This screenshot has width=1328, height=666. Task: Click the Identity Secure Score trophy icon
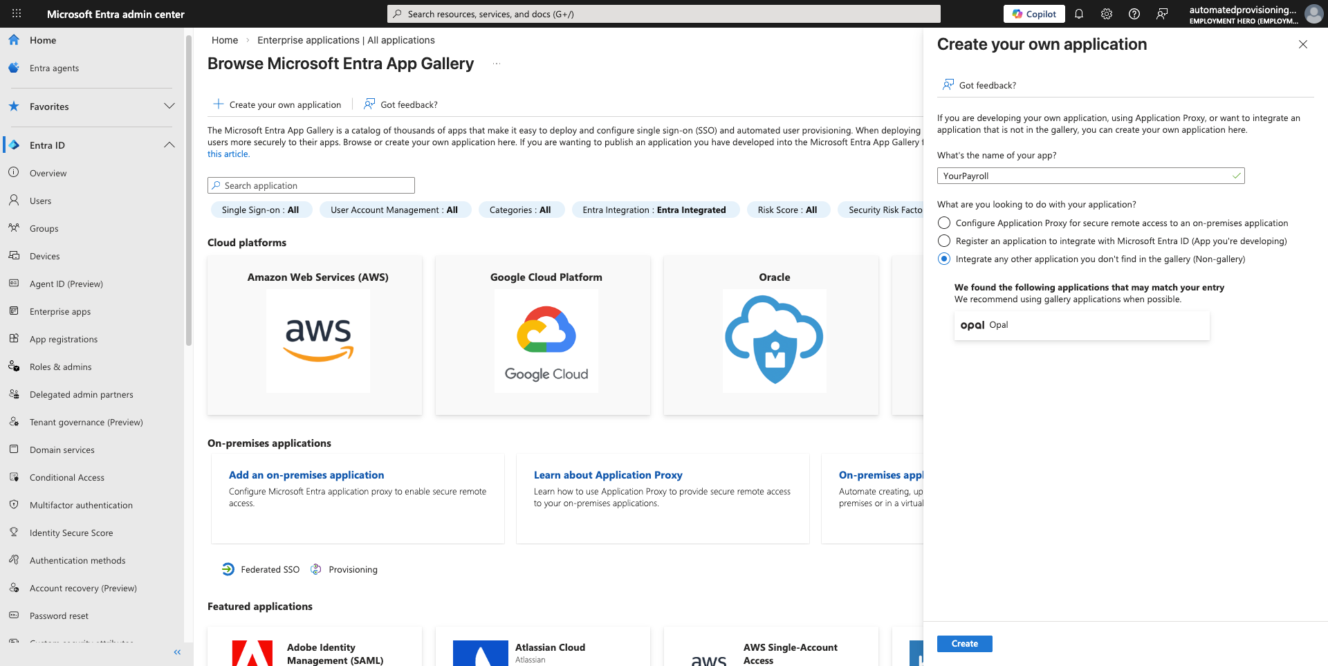point(14,532)
